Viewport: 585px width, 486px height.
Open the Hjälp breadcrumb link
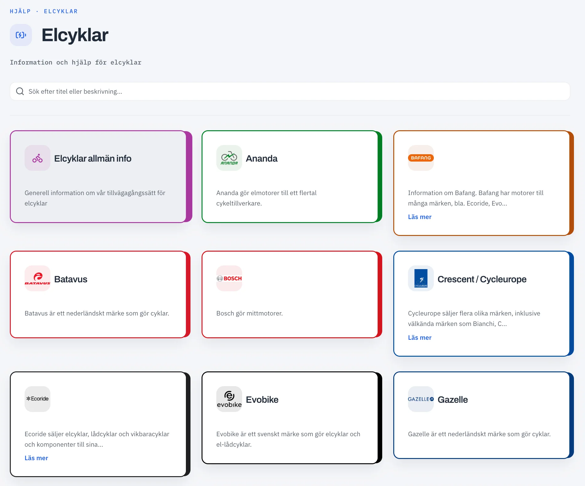[x=20, y=11]
